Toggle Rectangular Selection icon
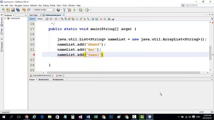The image size is (214, 120). 77,19
